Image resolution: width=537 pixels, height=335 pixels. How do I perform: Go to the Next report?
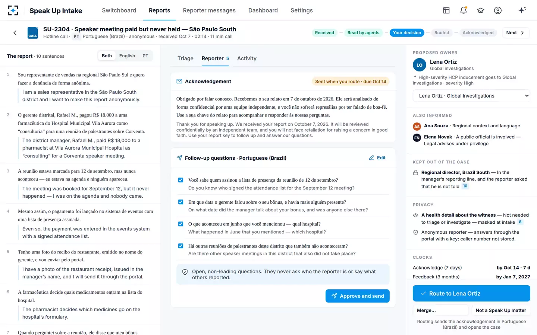tap(515, 33)
